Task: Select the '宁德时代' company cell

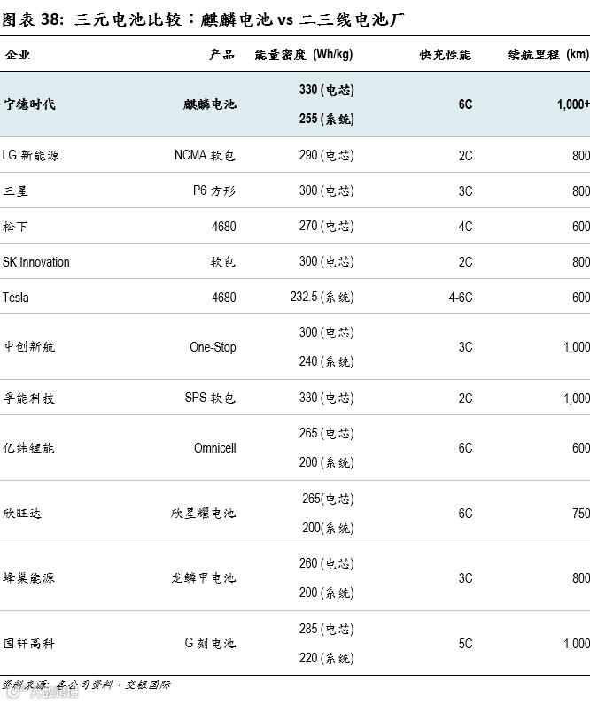Action: click(29, 104)
